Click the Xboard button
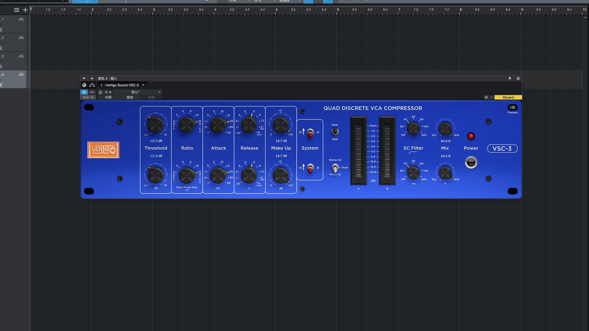The image size is (589, 331). click(x=508, y=97)
